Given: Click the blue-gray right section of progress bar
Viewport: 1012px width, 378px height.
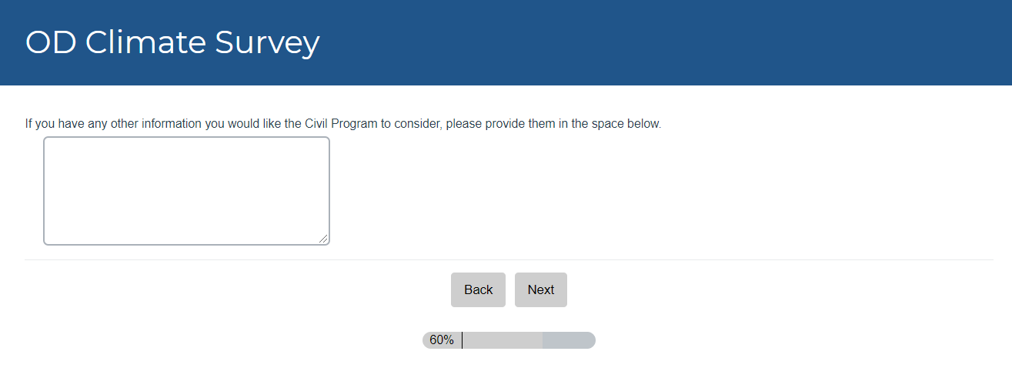Looking at the screenshot, I should (x=568, y=340).
